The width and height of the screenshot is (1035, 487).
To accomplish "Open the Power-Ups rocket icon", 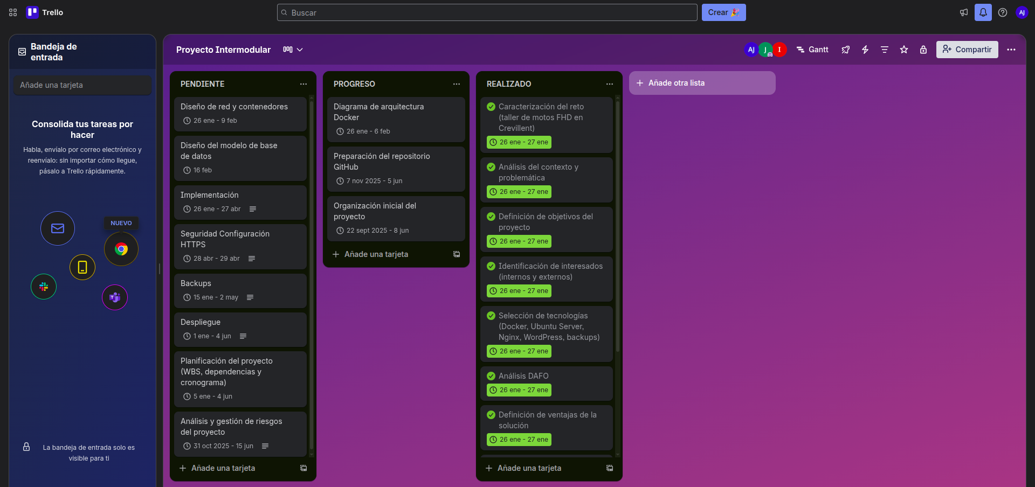I will point(845,50).
